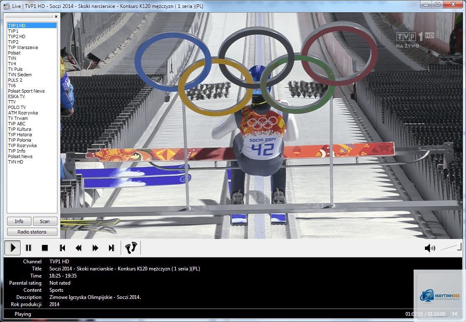Click the 18:25 - 19:35 time value
The height and width of the screenshot is (322, 466).
pos(63,276)
